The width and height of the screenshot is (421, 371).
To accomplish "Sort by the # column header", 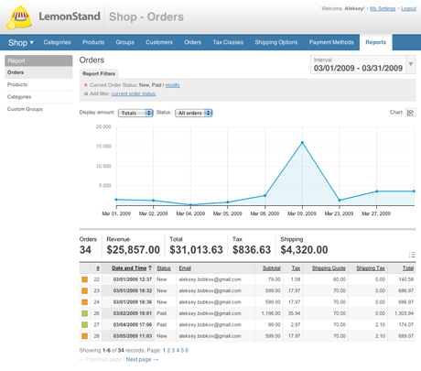I will pos(98,268).
